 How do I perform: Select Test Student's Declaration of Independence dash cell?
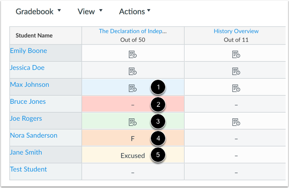tap(133, 172)
